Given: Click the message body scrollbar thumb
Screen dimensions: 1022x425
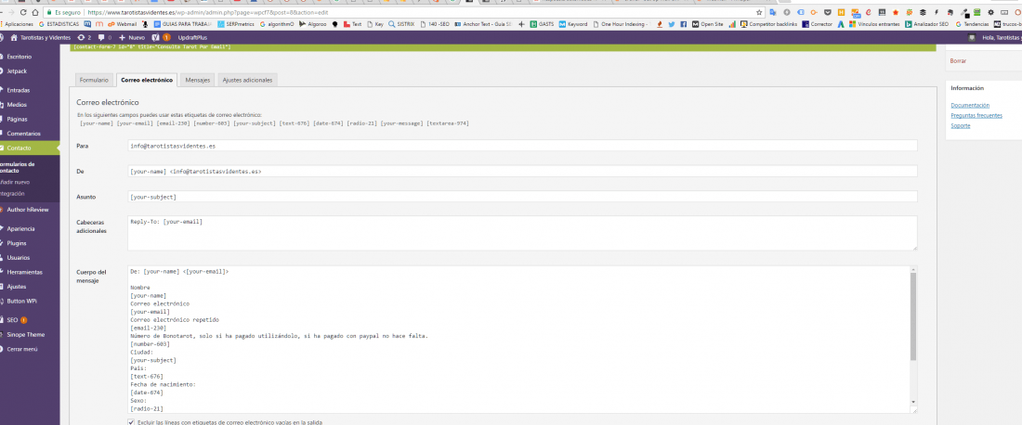Looking at the screenshot, I should (x=913, y=316).
